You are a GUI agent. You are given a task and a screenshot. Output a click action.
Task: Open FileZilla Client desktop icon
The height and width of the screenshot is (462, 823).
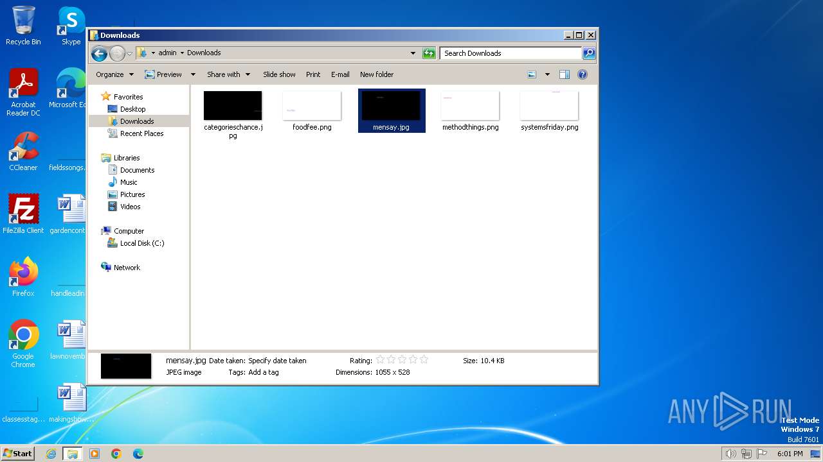pos(23,214)
